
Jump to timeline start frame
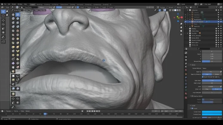coord(87,111)
